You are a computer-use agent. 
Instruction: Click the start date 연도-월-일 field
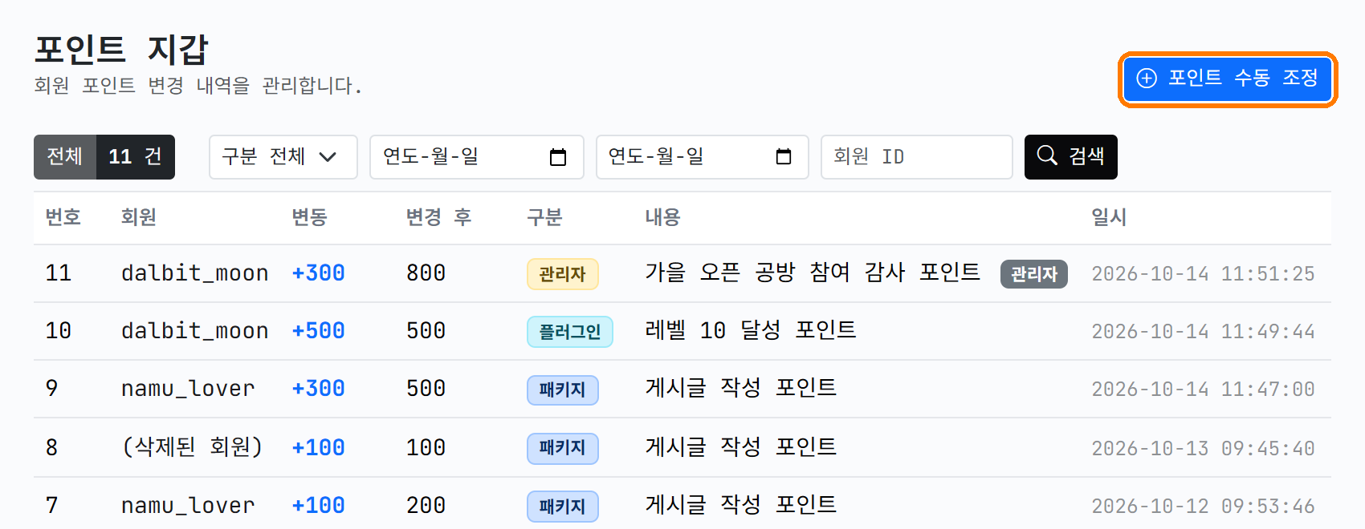(476, 157)
